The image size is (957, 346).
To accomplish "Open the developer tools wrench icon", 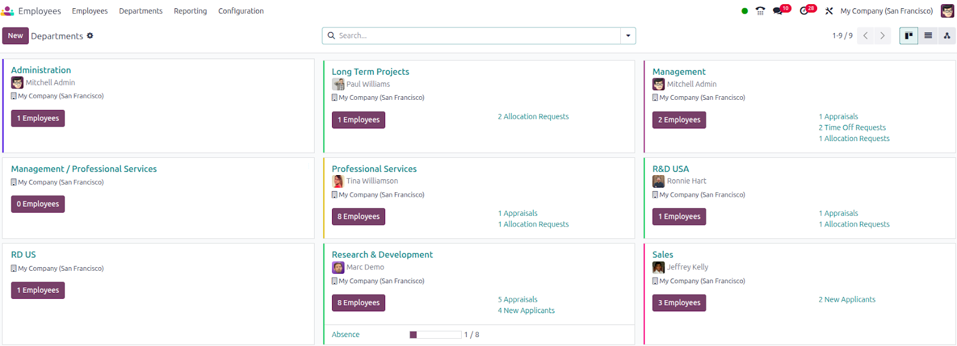I will click(829, 11).
